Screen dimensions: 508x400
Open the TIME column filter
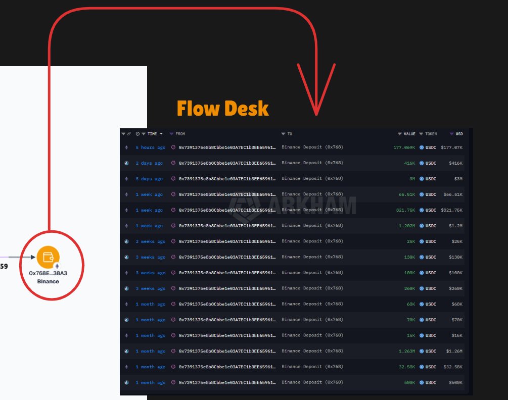[143, 134]
